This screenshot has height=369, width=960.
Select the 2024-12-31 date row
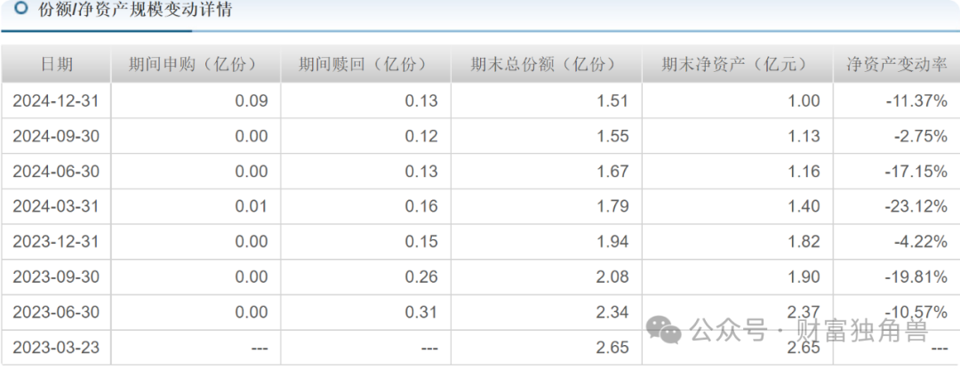point(56,100)
